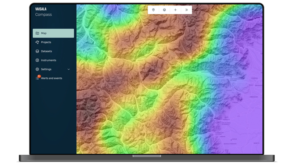Open the Datasets text label

point(46,51)
